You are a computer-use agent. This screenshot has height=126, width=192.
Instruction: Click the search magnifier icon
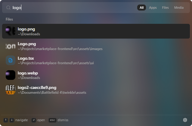pyautogui.click(x=8, y=8)
